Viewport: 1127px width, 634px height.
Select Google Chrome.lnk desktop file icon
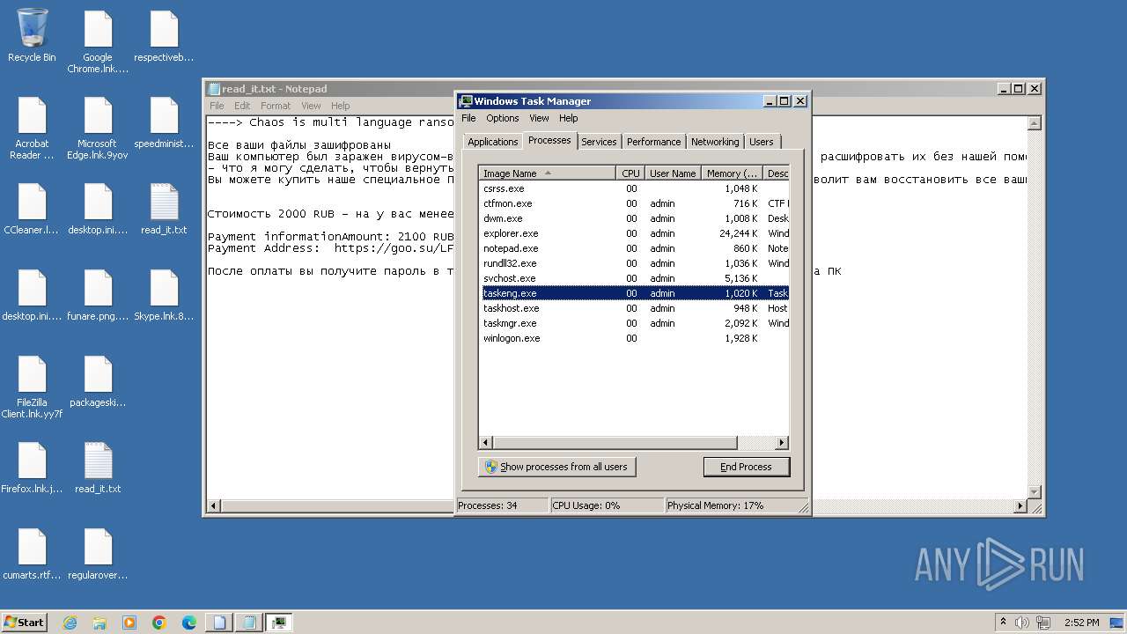[x=98, y=41]
